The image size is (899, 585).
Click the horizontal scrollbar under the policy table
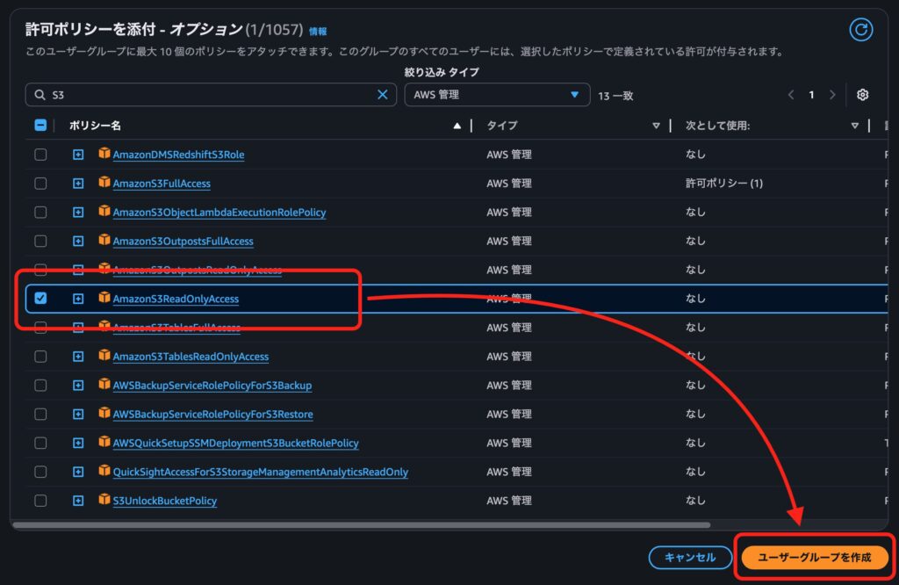(361, 524)
